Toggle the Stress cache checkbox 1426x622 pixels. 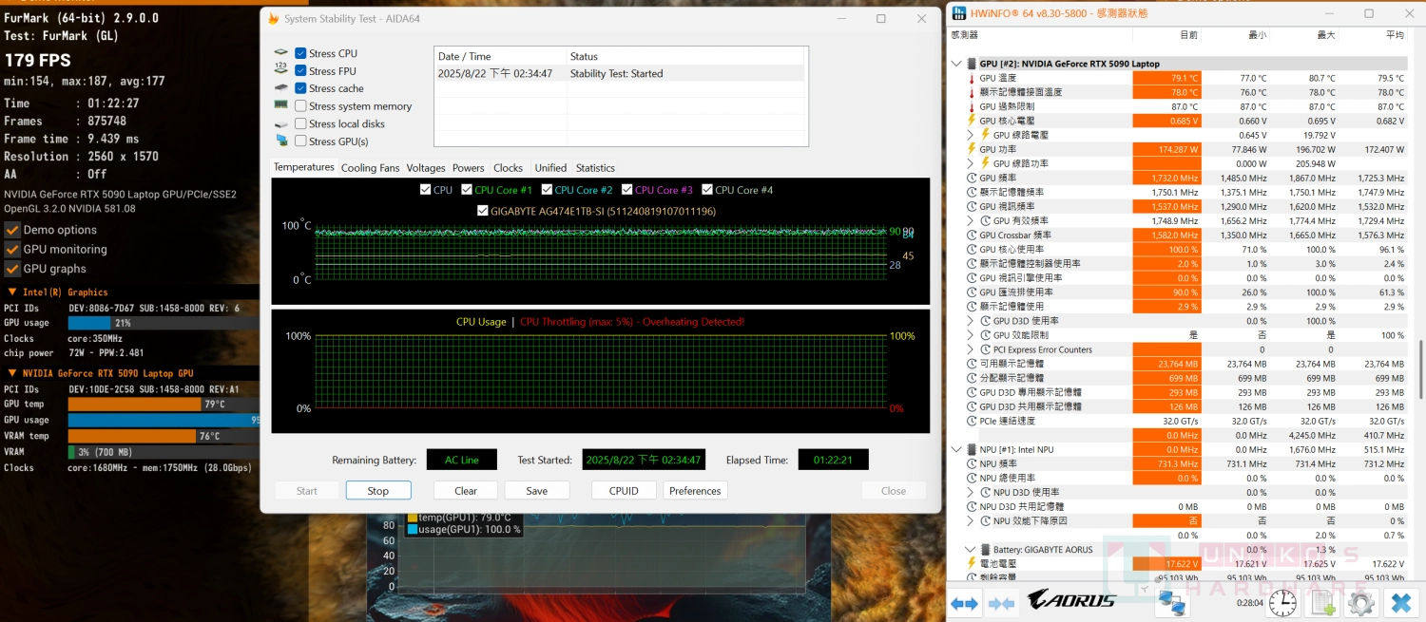coord(300,88)
